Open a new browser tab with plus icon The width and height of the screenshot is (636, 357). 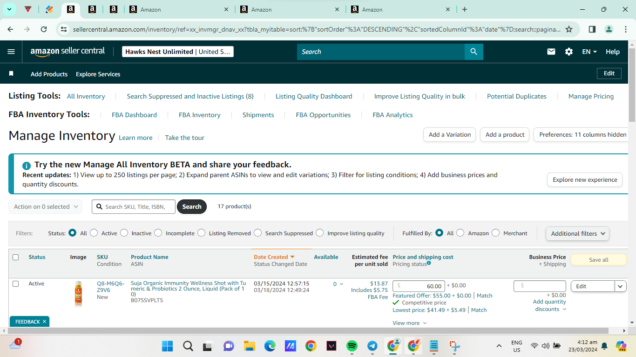click(x=465, y=9)
